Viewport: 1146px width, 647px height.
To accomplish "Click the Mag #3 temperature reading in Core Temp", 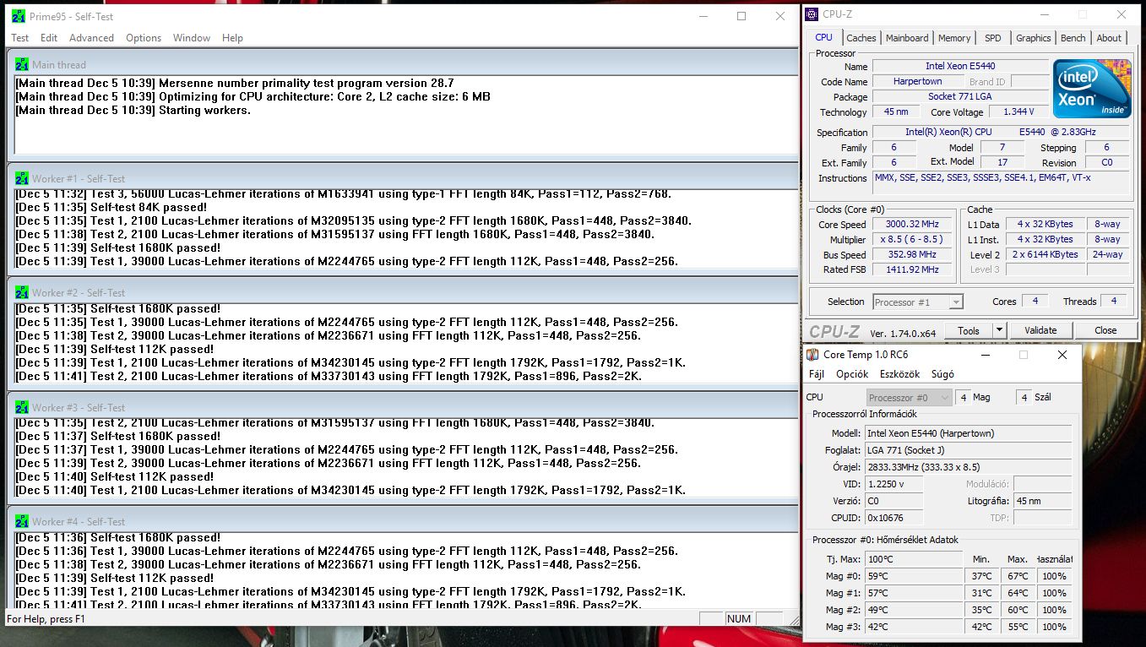I will (914, 627).
